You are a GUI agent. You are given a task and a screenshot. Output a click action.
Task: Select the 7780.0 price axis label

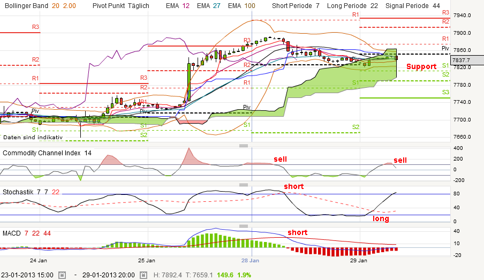click(462, 85)
